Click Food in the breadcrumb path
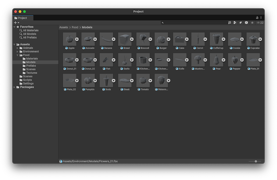Image resolution: width=277 pixels, height=180 pixels. 75,27
